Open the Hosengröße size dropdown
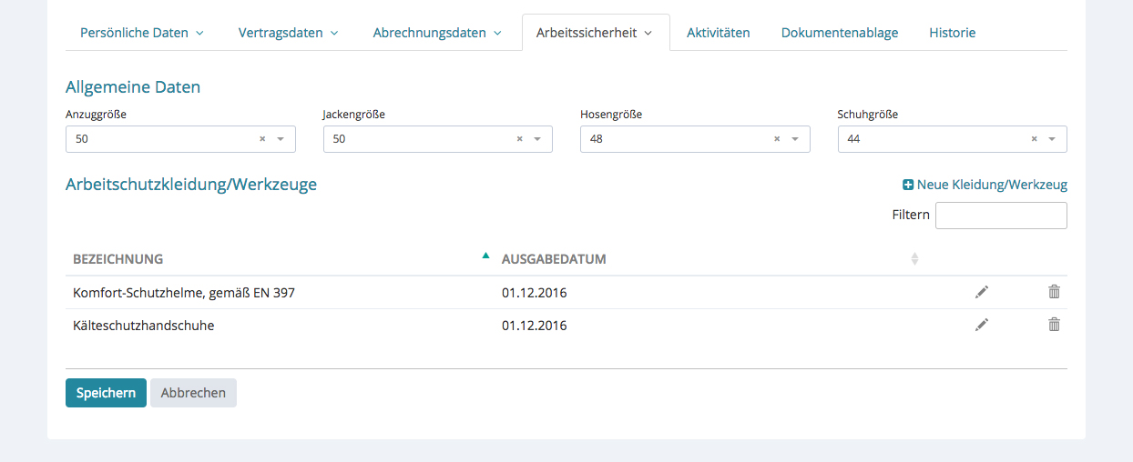Image resolution: width=1133 pixels, height=462 pixels. (x=795, y=139)
